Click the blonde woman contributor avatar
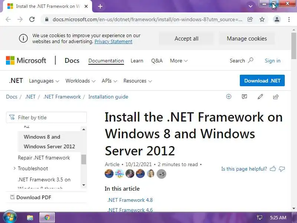297x223 pixels. pyautogui.click(x=151, y=174)
